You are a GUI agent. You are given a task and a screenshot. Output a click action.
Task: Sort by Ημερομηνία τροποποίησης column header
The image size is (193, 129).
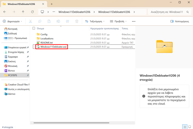pyautogui.click(x=105, y=29)
